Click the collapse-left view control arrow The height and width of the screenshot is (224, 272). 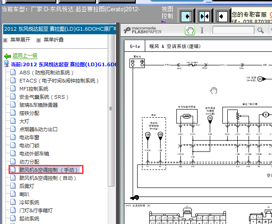222,17
